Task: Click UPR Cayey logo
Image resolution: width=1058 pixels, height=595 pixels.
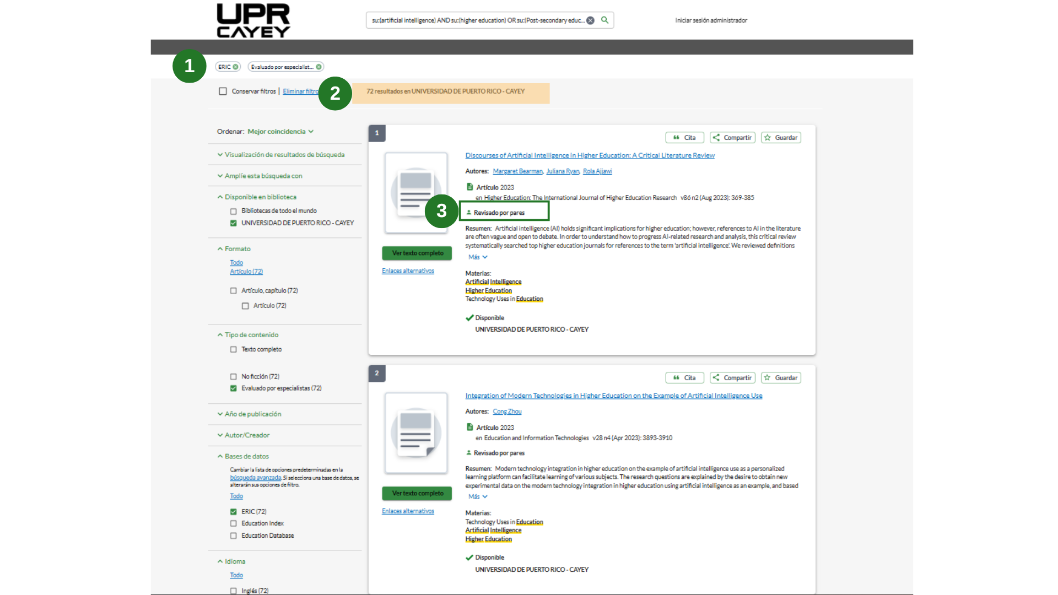Action: (x=253, y=21)
